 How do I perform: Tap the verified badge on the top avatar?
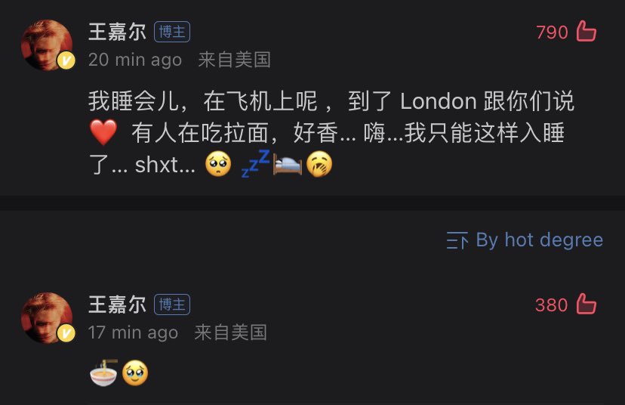point(66,60)
